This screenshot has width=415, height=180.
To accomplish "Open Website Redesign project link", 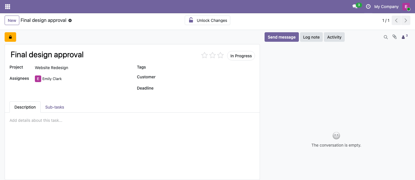I will point(52,68).
